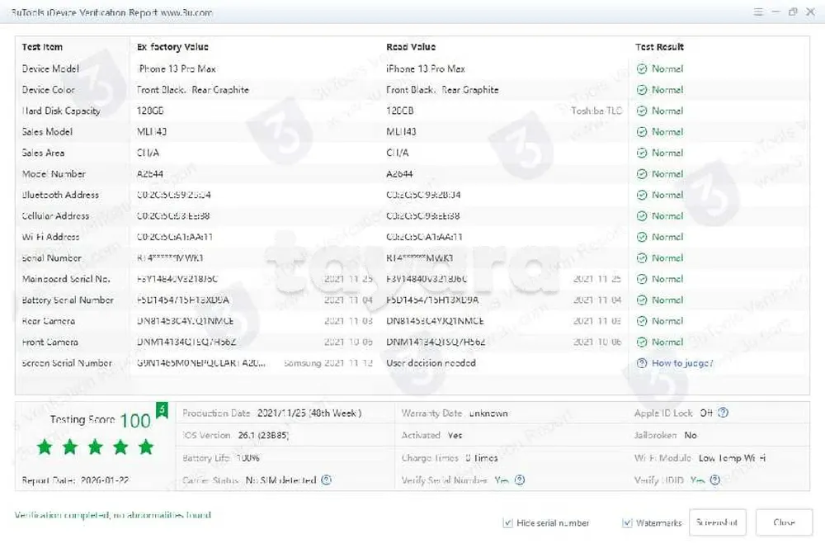The image size is (825, 548).
Task: Click the Close button at bottom right
Action: [784, 522]
